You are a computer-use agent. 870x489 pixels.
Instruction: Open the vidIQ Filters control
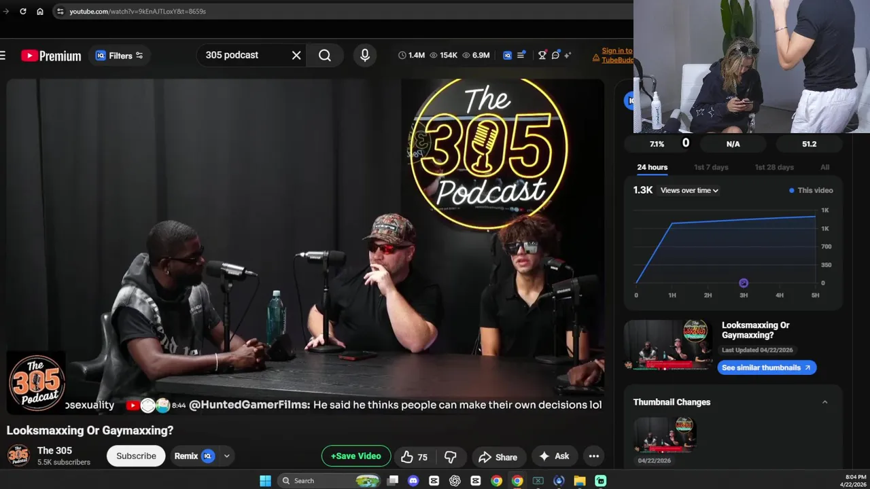pyautogui.click(x=119, y=56)
